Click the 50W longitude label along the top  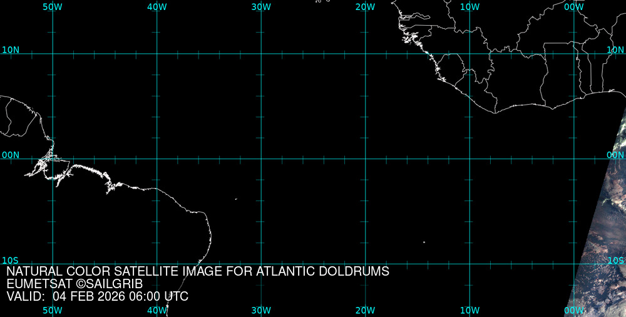click(53, 7)
